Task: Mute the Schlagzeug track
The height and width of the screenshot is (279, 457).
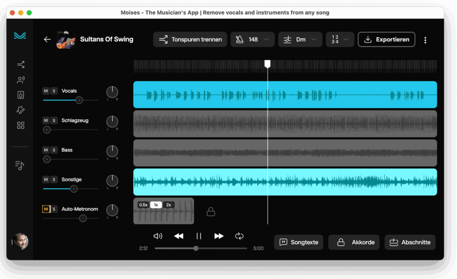Action: click(46, 121)
